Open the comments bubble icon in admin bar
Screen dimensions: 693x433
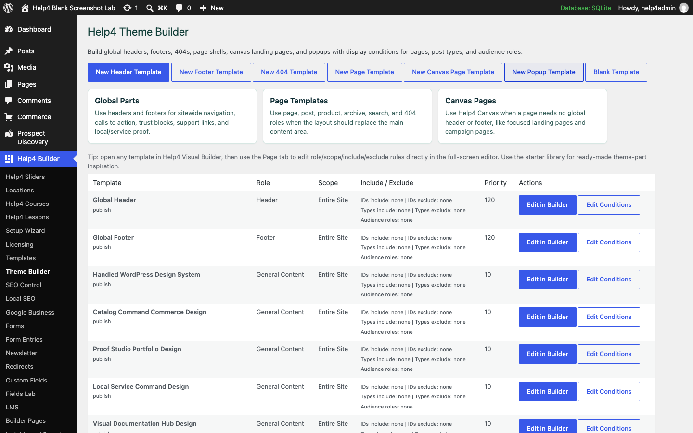[x=179, y=8]
